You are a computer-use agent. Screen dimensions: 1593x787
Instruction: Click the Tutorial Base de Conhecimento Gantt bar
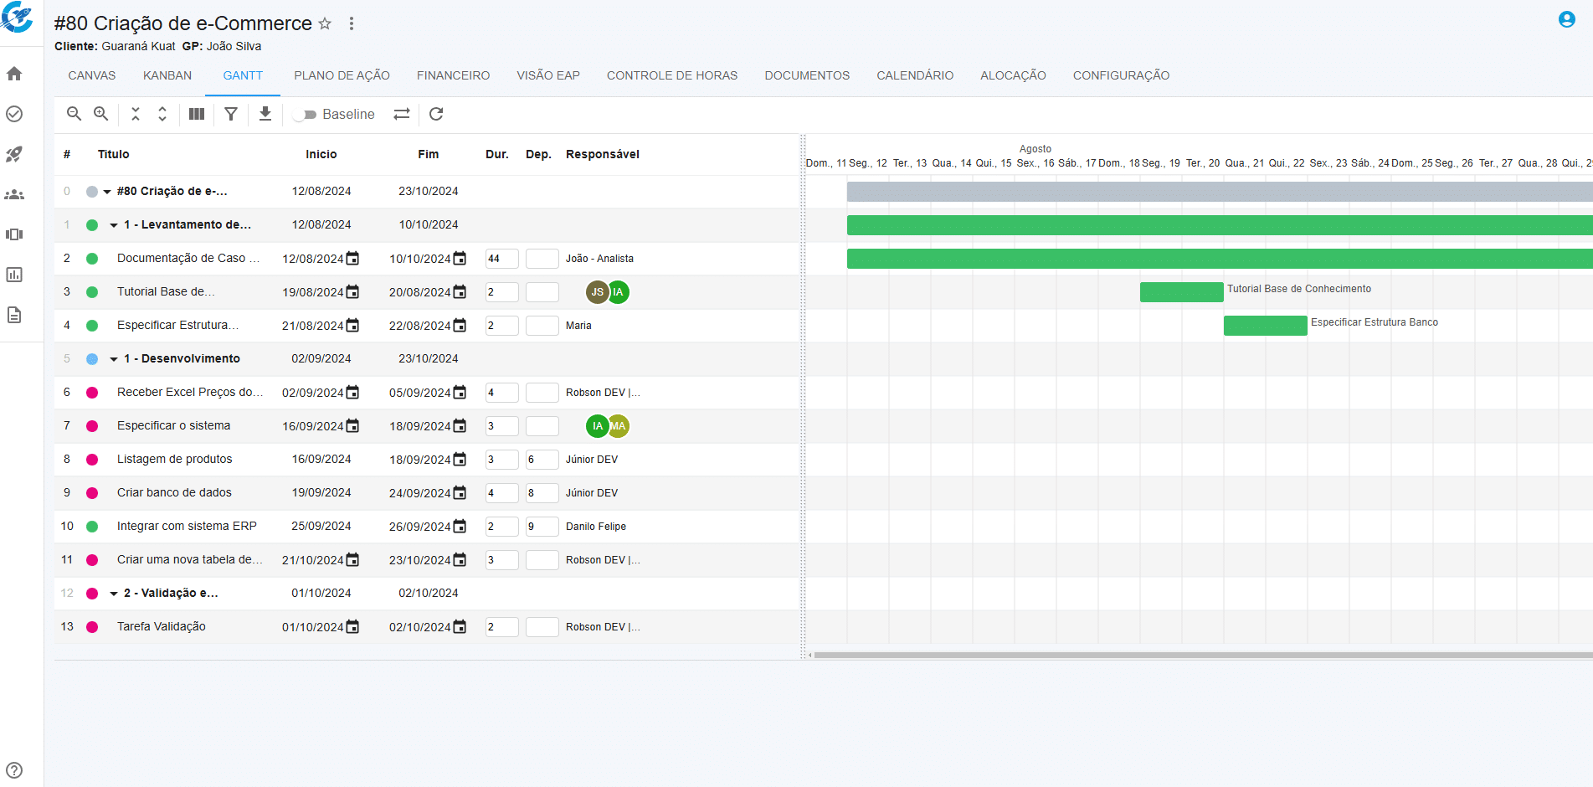tap(1181, 291)
